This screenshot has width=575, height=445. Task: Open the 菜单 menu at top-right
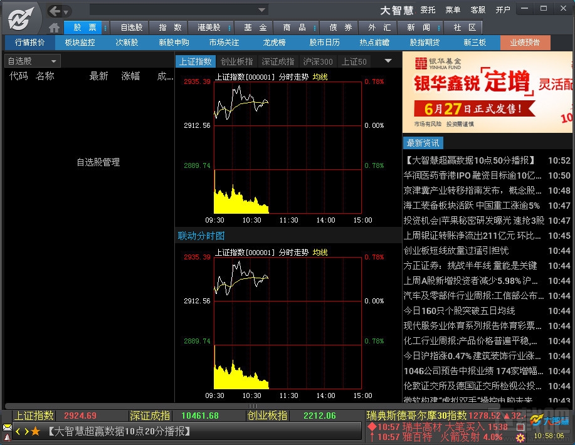pyautogui.click(x=455, y=10)
